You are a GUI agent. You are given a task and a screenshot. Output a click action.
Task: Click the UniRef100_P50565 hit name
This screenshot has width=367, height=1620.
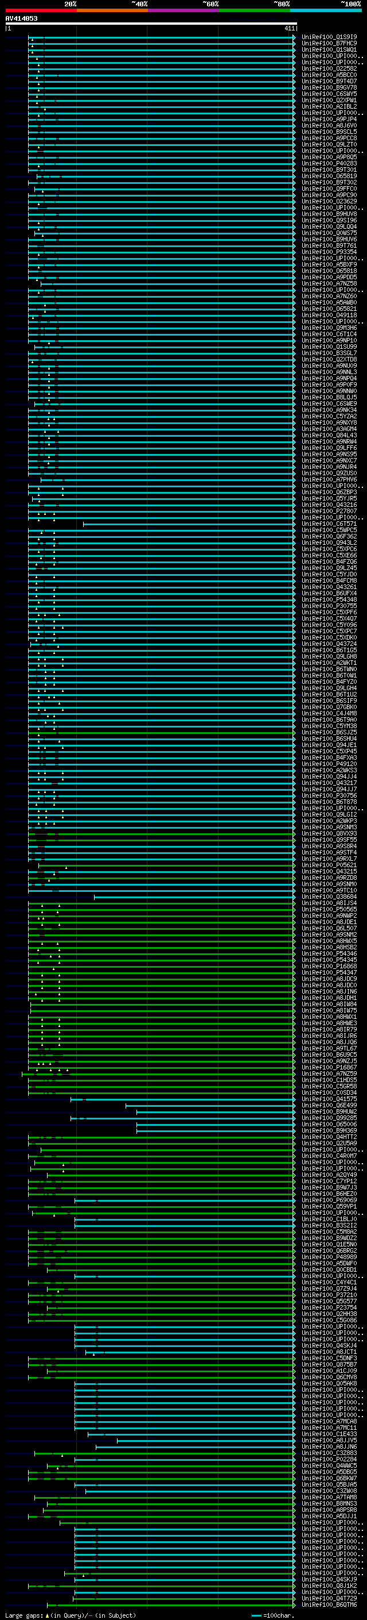click(x=329, y=909)
